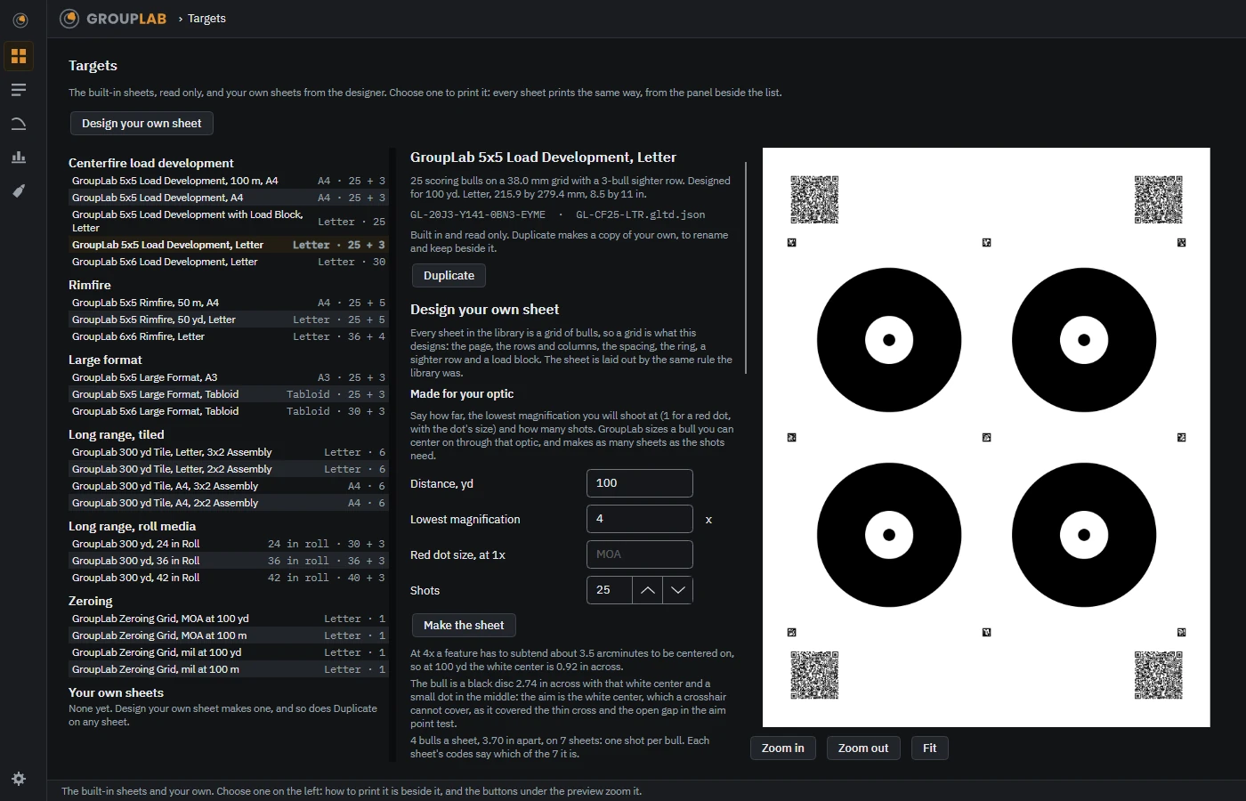1246x801 pixels.
Task: Click the details panel vertical scrollbar
Action: [x=746, y=267]
